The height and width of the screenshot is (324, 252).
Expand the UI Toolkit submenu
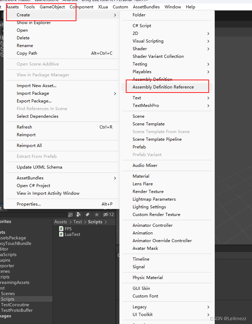167,315
